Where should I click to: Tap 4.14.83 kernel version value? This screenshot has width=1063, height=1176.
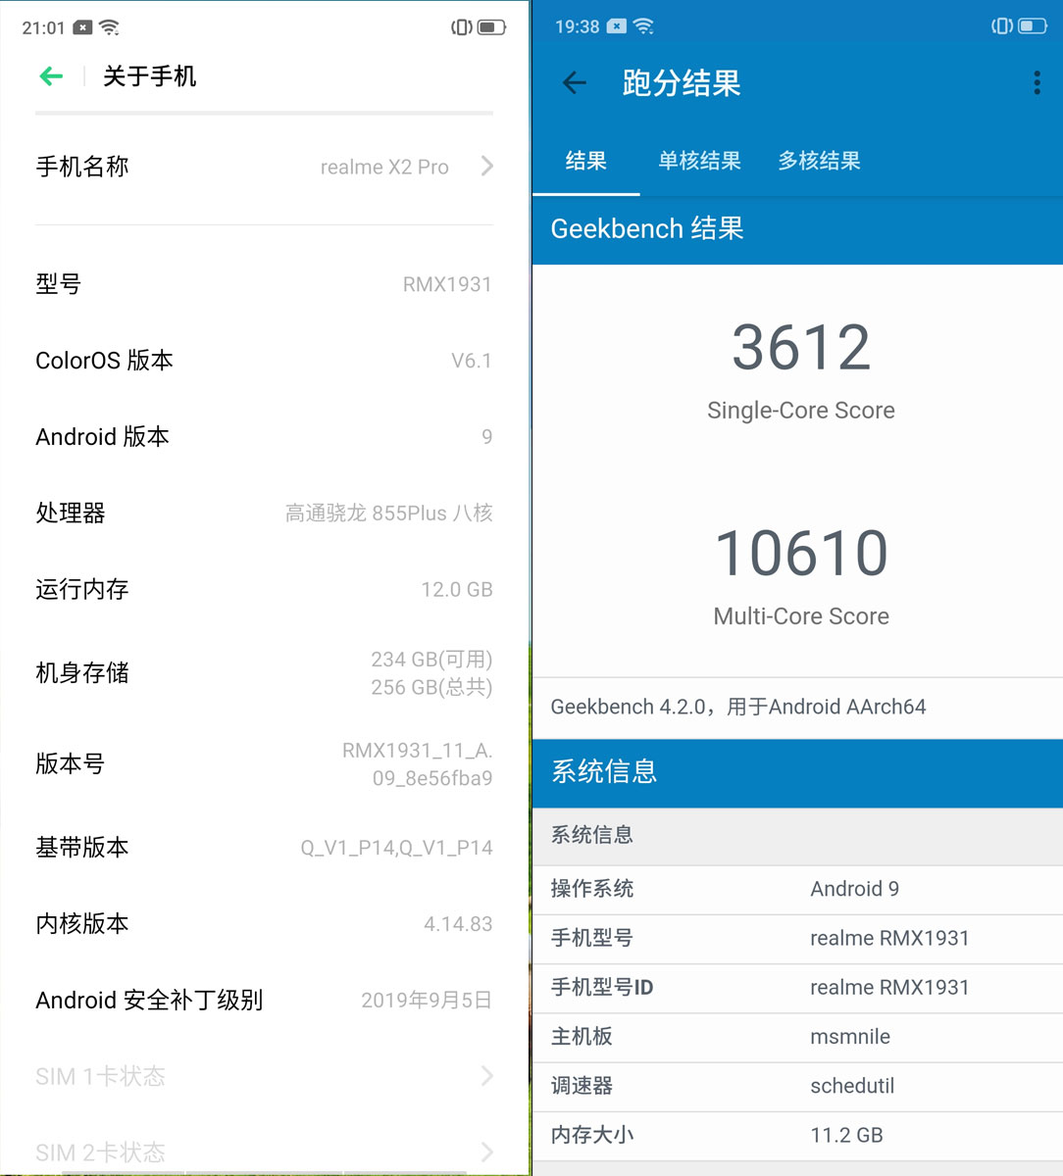[458, 924]
